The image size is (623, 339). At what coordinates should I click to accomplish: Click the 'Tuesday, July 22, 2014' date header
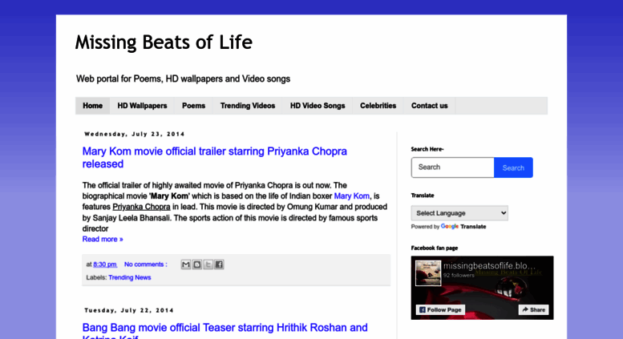[129, 310]
